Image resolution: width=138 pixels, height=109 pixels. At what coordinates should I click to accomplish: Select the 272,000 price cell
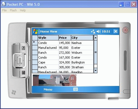tap(65, 53)
